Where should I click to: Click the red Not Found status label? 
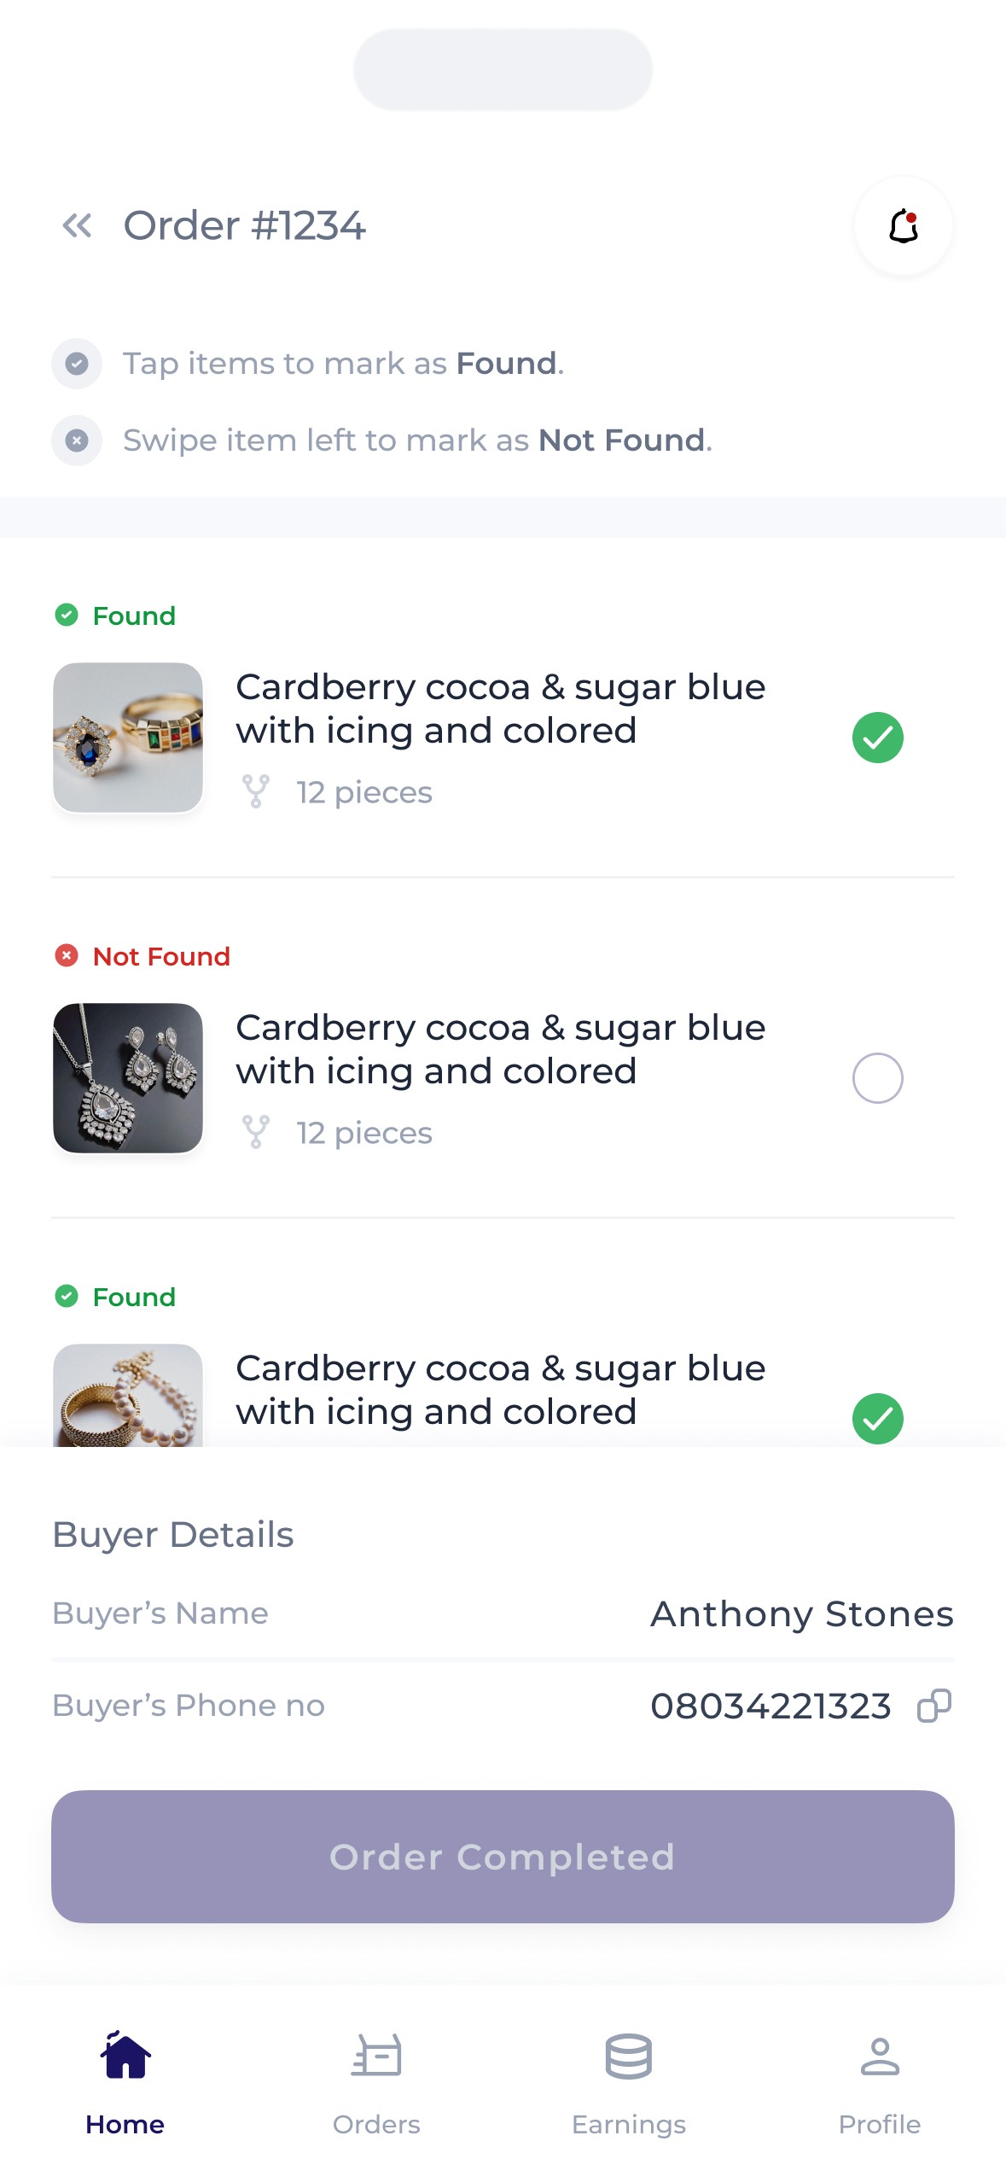[161, 956]
